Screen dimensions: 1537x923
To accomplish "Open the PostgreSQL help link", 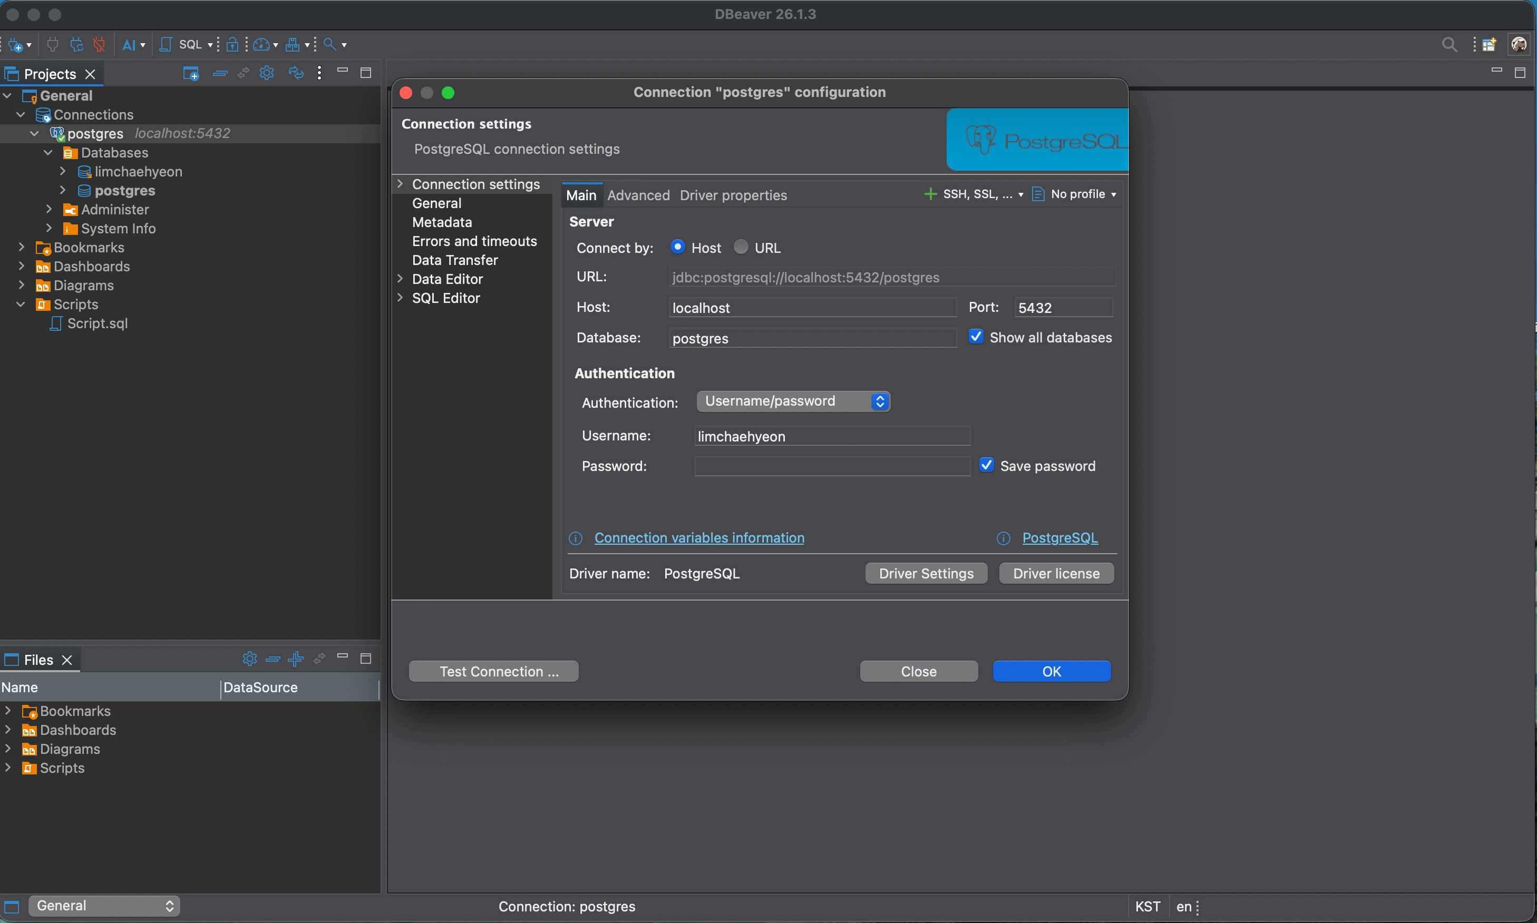I will [x=1060, y=537].
